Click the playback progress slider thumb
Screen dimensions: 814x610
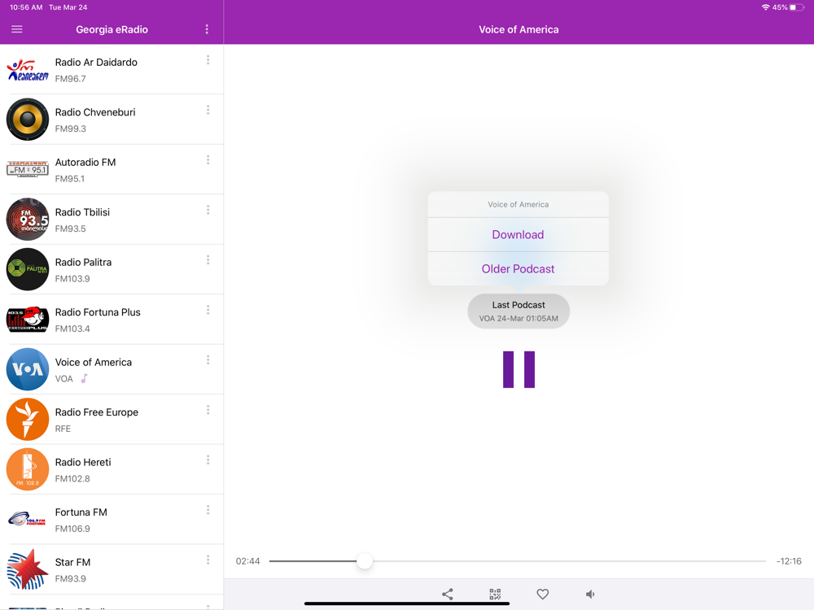[365, 560]
